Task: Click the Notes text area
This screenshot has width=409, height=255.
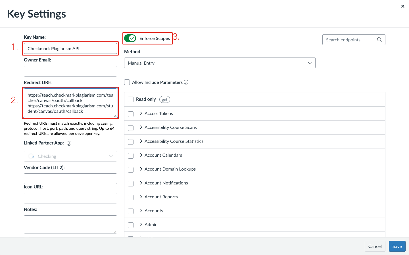Action: click(70, 224)
